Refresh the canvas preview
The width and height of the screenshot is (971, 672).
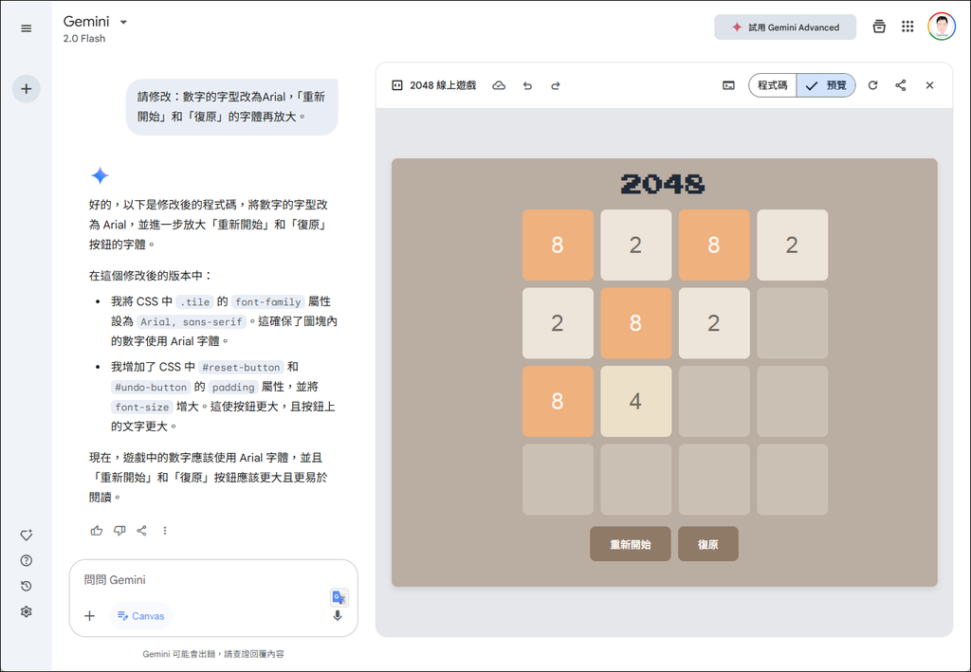point(872,85)
